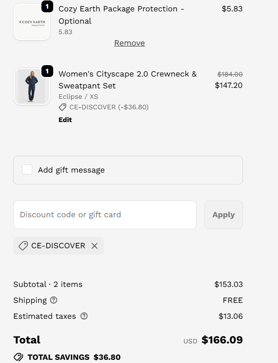
Task: Check the Add gift message checkbox
Action: coord(27,170)
